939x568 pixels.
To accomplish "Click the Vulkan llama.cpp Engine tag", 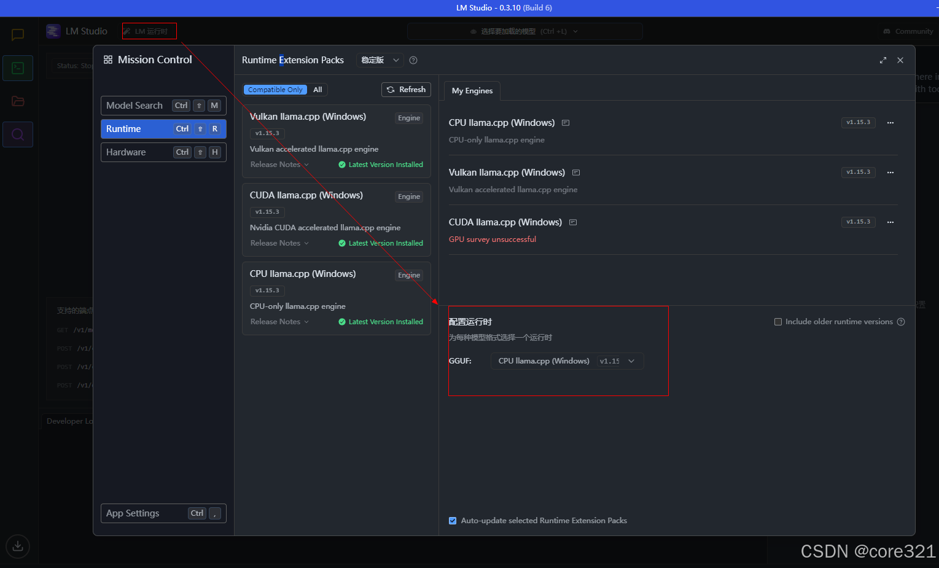I will [x=409, y=118].
